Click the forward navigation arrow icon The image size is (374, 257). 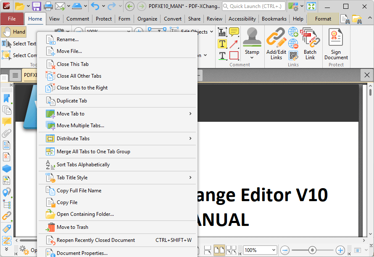(x=142, y=6)
